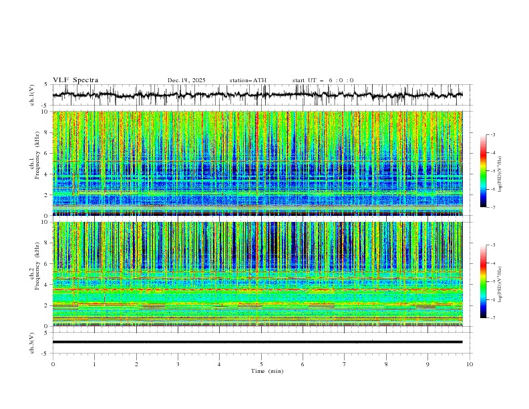Screen dimensions: 529x409
Task: Click the time axis tick label '10'
Action: tap(470, 364)
